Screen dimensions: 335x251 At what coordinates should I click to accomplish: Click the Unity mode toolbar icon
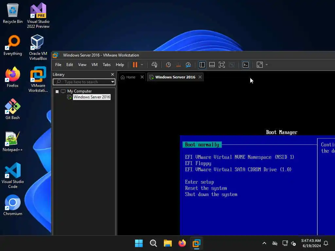tap(232, 65)
